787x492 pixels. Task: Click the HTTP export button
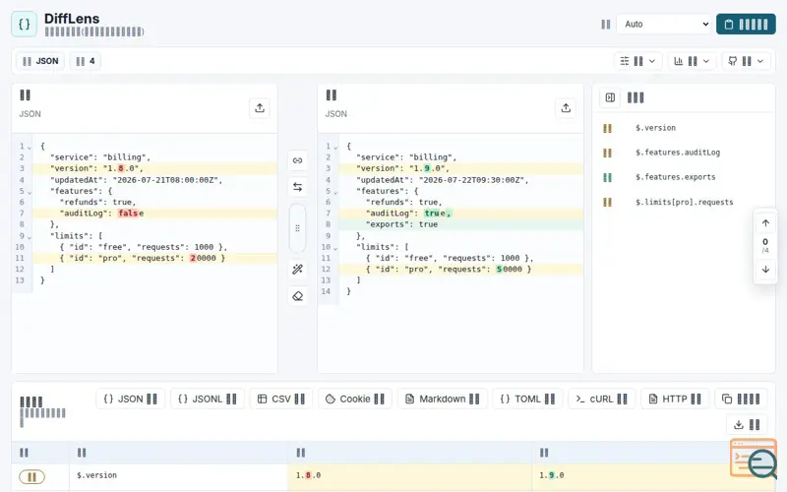pyautogui.click(x=675, y=399)
